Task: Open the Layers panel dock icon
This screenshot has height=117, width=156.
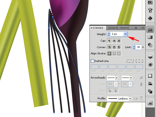Action: click(x=150, y=57)
